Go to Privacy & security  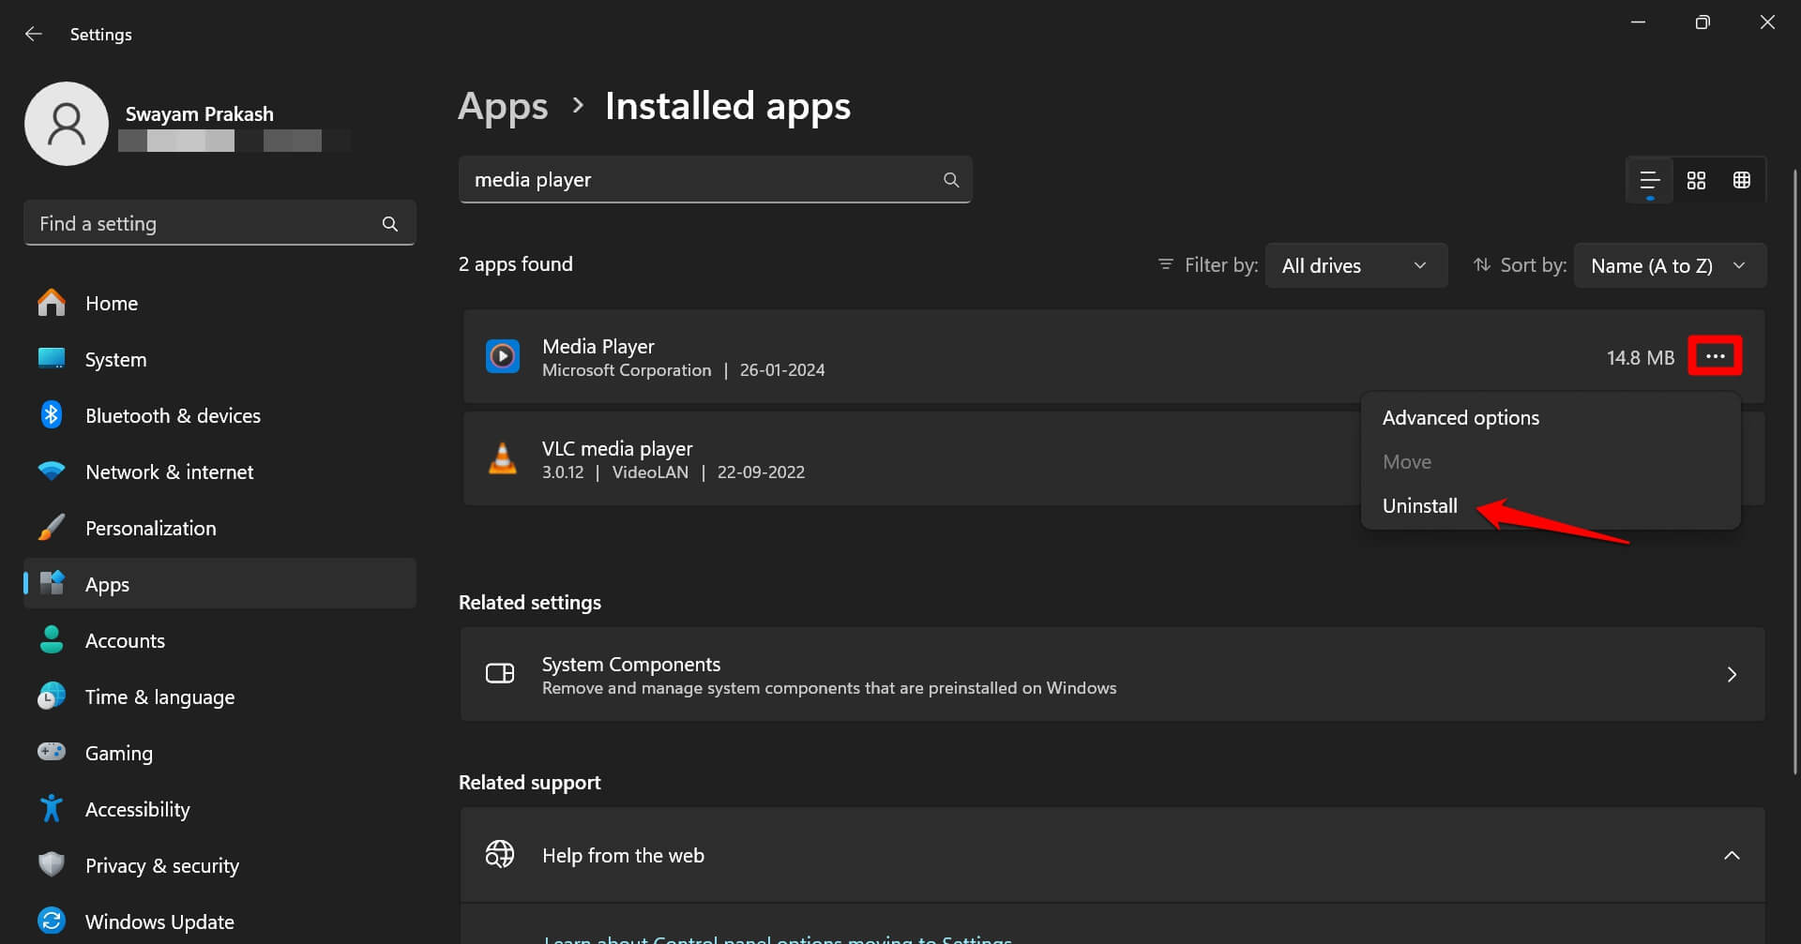219,865
